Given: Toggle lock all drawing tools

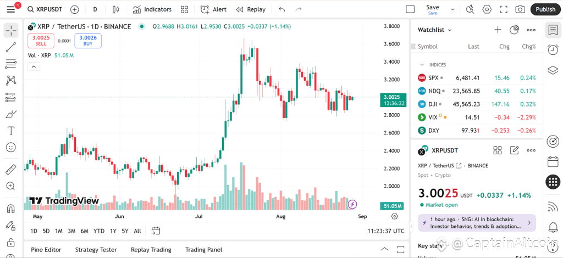Looking at the screenshot, I should 11,242.
